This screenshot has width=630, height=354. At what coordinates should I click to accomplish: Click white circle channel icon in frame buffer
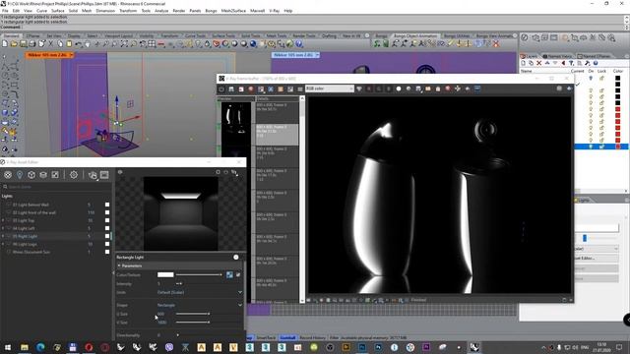tap(399, 88)
